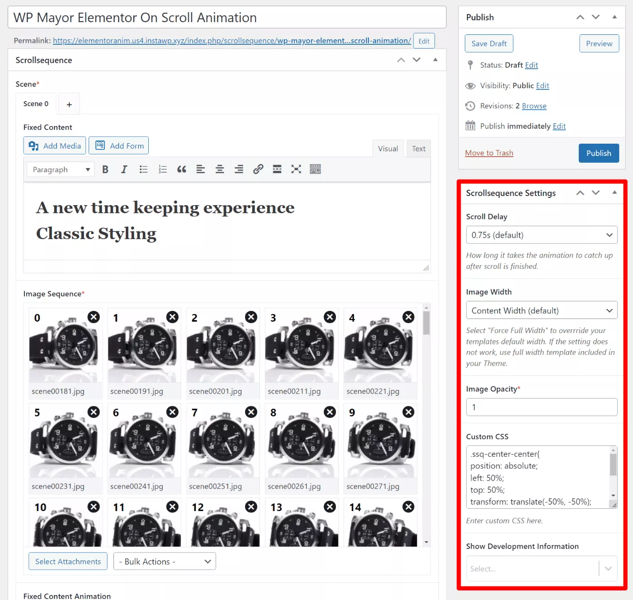Image resolution: width=633 pixels, height=600 pixels.
Task: Remove image 9 scene00271.jpg
Action: [x=408, y=412]
